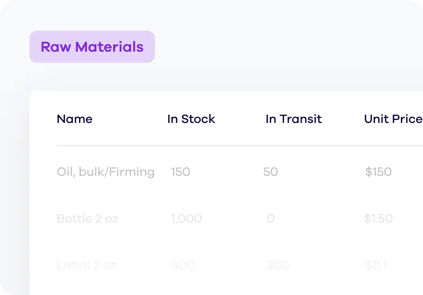Click the divider line under the column headers
The height and width of the screenshot is (295, 423).
point(238,145)
